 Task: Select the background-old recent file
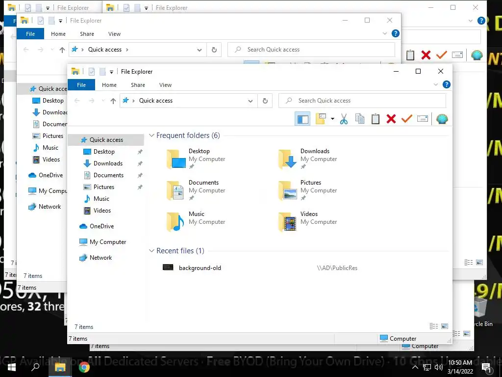tap(200, 268)
